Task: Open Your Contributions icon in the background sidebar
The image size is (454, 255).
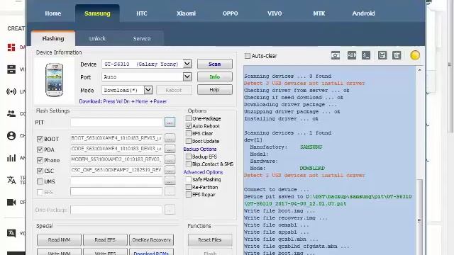Action: [x=11, y=233]
